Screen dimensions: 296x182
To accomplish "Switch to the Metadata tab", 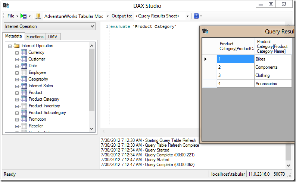I will (13, 36).
